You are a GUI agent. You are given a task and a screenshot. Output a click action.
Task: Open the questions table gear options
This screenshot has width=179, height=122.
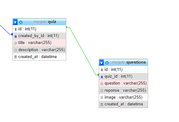(107, 63)
